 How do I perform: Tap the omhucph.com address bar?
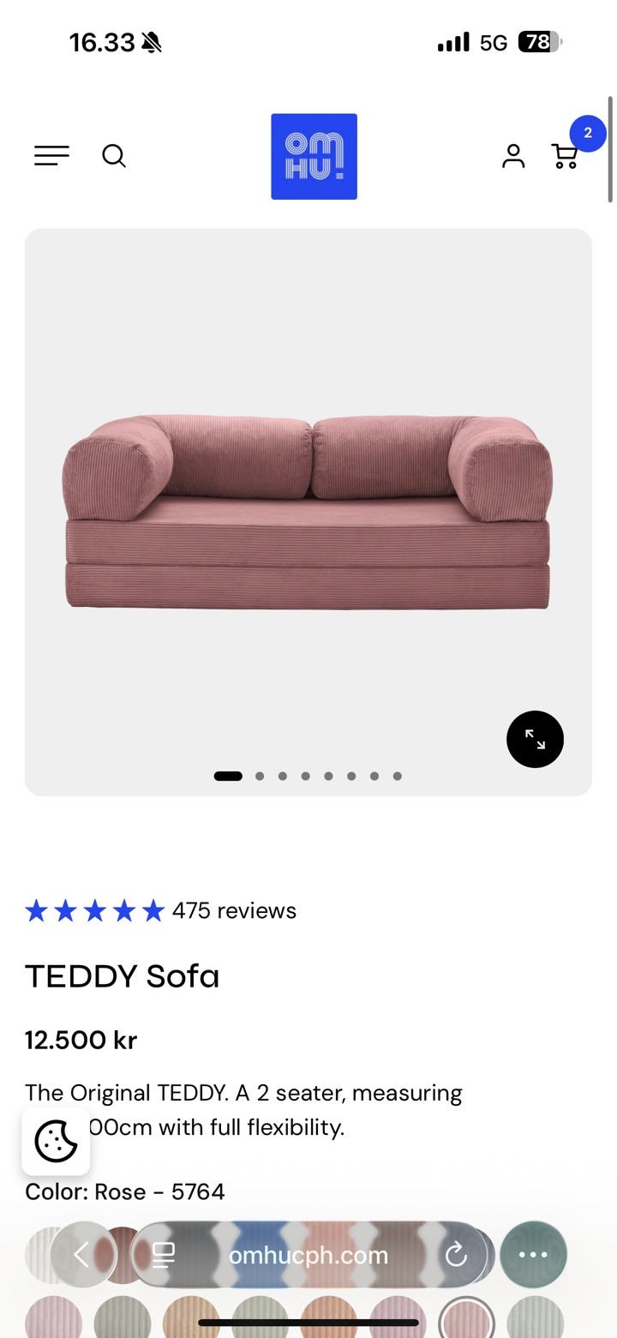[x=308, y=1256]
